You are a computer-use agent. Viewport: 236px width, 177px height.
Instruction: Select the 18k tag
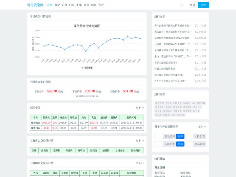pos(193,103)
